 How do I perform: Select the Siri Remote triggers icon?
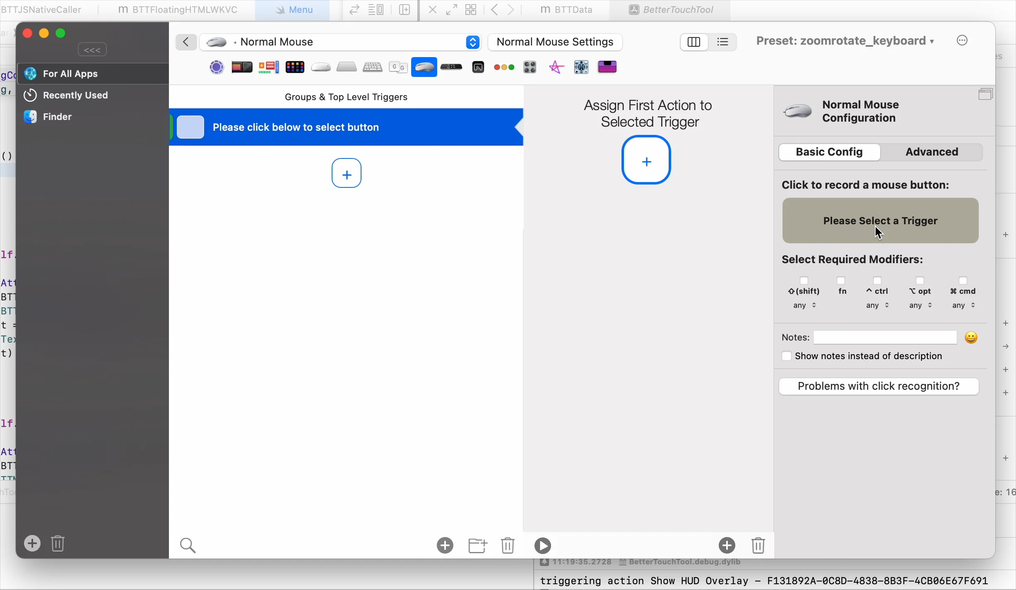click(x=452, y=67)
